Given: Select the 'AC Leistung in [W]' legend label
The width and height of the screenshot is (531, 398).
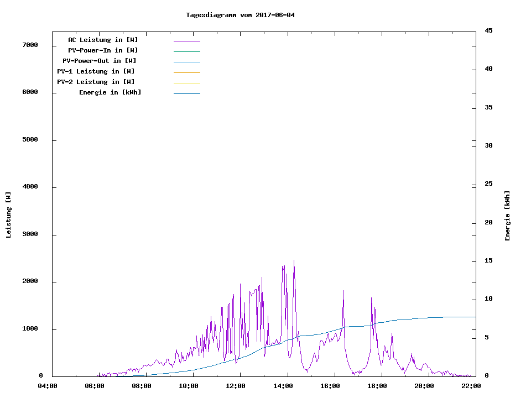Looking at the screenshot, I should (103, 40).
